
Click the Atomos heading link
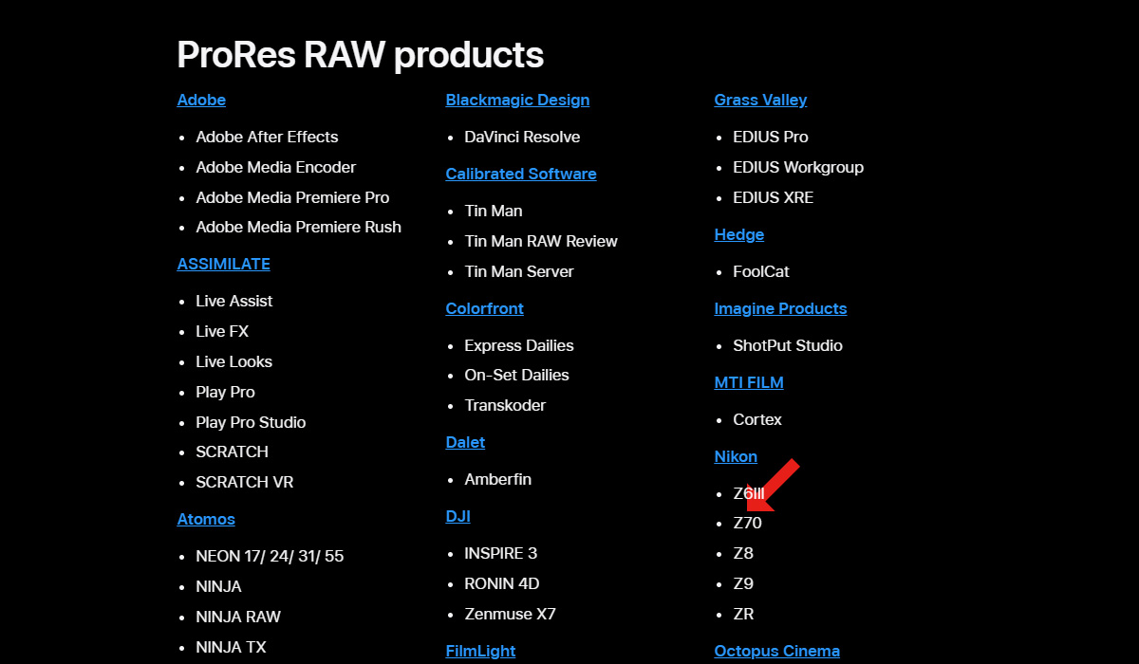coord(206,519)
